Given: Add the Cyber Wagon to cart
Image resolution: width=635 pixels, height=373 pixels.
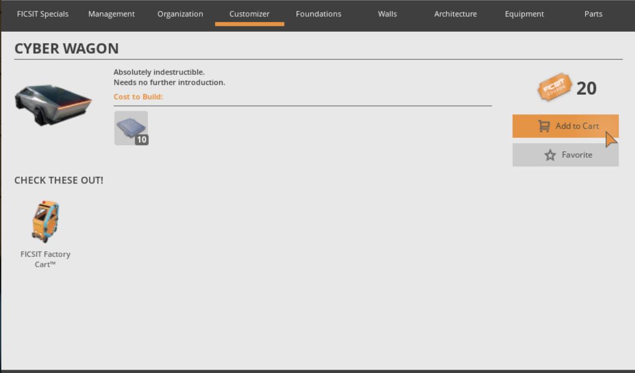Looking at the screenshot, I should point(565,126).
